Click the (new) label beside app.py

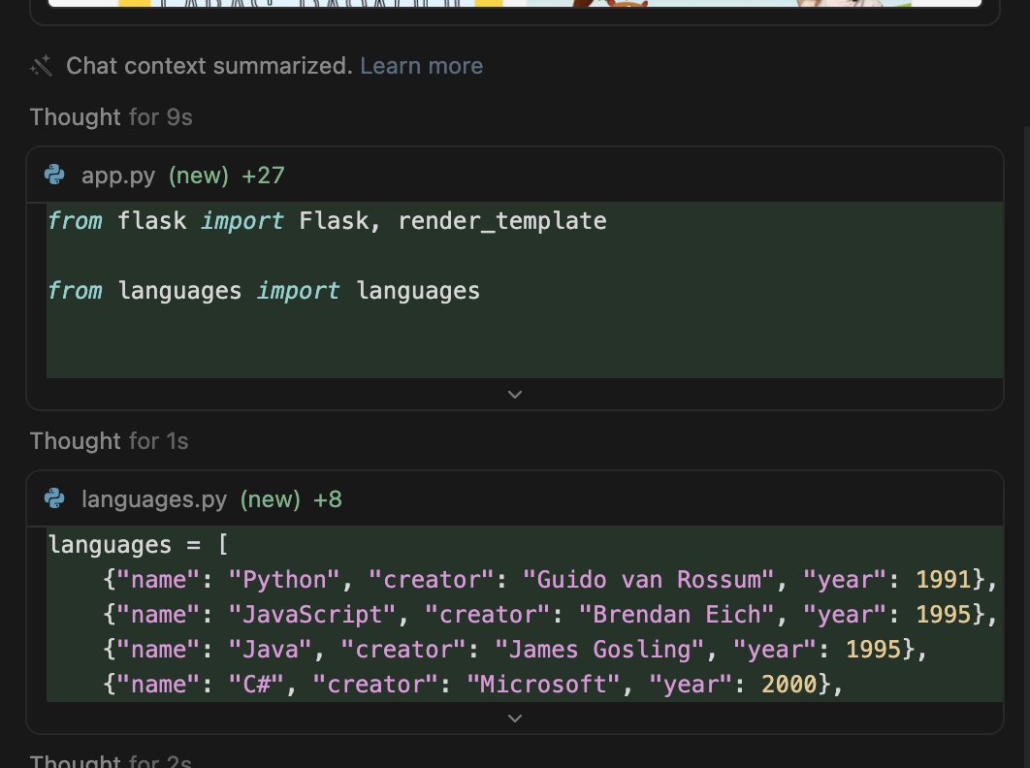point(199,176)
